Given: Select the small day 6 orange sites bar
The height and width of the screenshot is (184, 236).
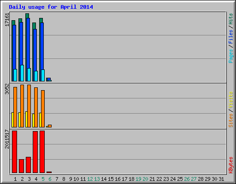Looking at the screenshot, I should point(50,126).
